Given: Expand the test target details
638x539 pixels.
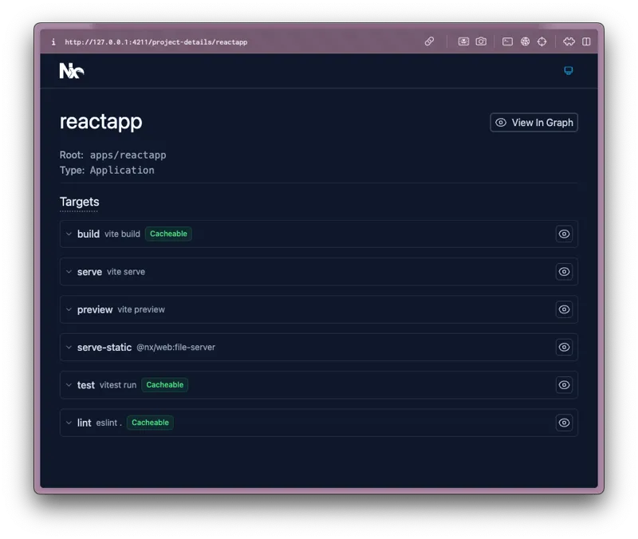Looking at the screenshot, I should coord(69,384).
